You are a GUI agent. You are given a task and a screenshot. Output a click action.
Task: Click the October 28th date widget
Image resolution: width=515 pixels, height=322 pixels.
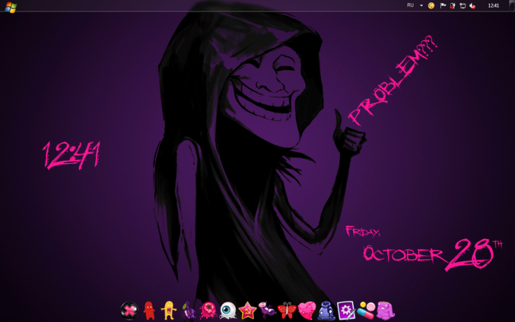tap(433, 254)
